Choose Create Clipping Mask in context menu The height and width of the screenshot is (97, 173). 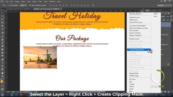139,50
